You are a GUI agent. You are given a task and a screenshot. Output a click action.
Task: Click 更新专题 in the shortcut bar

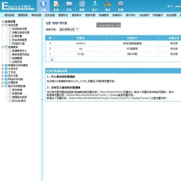(x=90, y=15)
